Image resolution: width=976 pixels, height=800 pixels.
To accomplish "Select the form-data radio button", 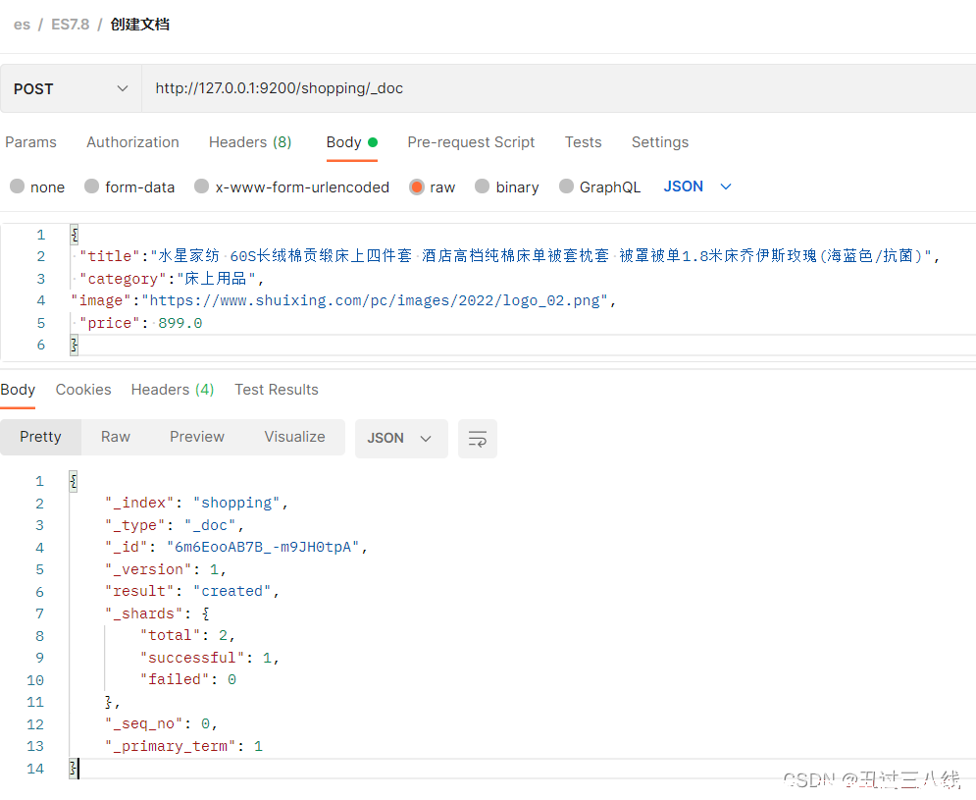I will tap(91, 187).
